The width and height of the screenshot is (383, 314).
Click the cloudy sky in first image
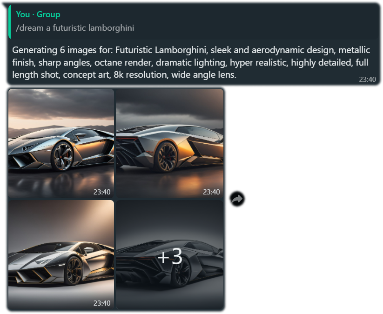[x=61, y=104]
